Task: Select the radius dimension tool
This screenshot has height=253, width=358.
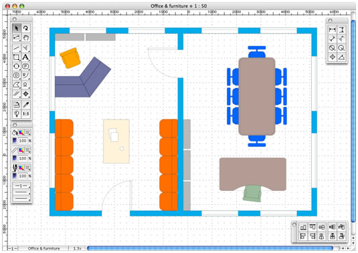Action: click(341, 48)
